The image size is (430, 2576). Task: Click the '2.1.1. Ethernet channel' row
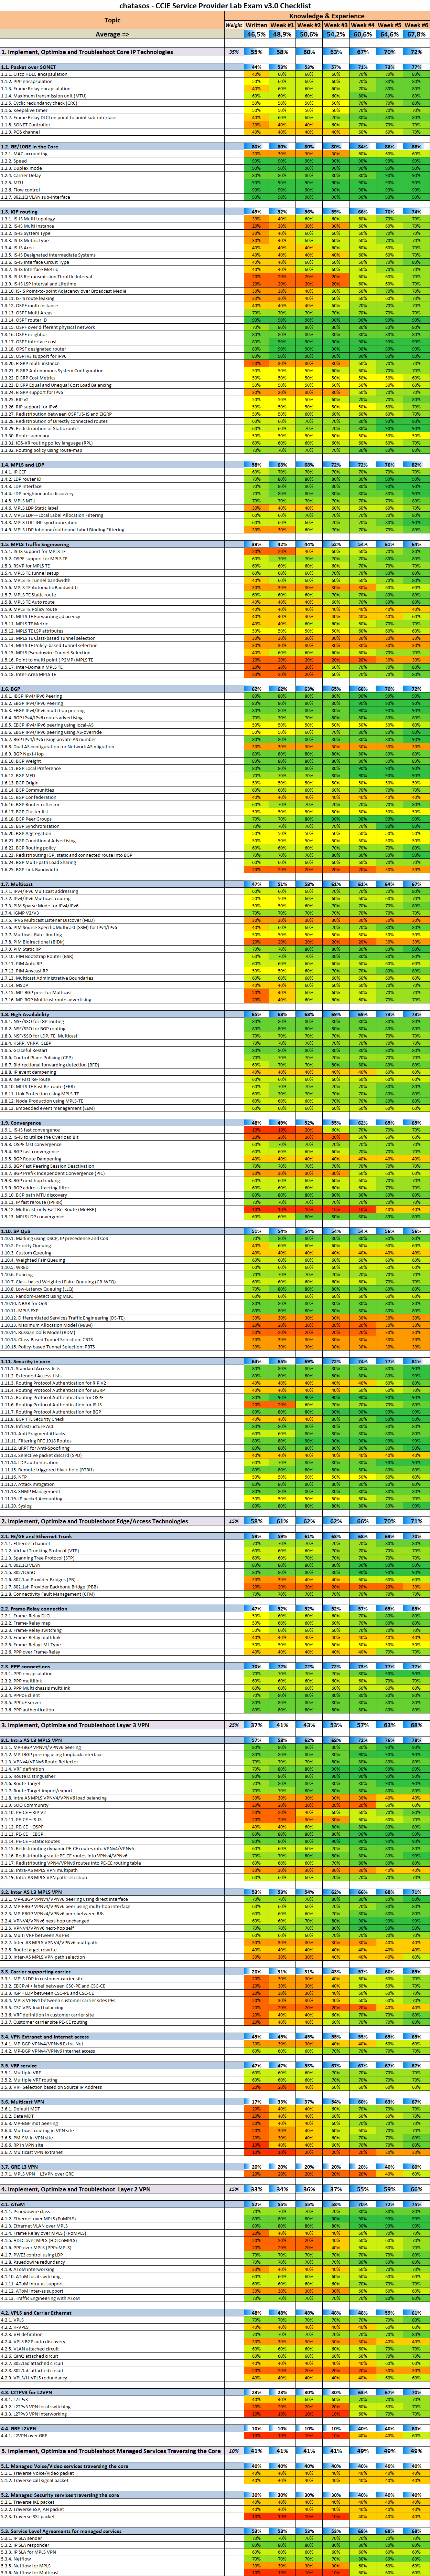click(112, 1543)
